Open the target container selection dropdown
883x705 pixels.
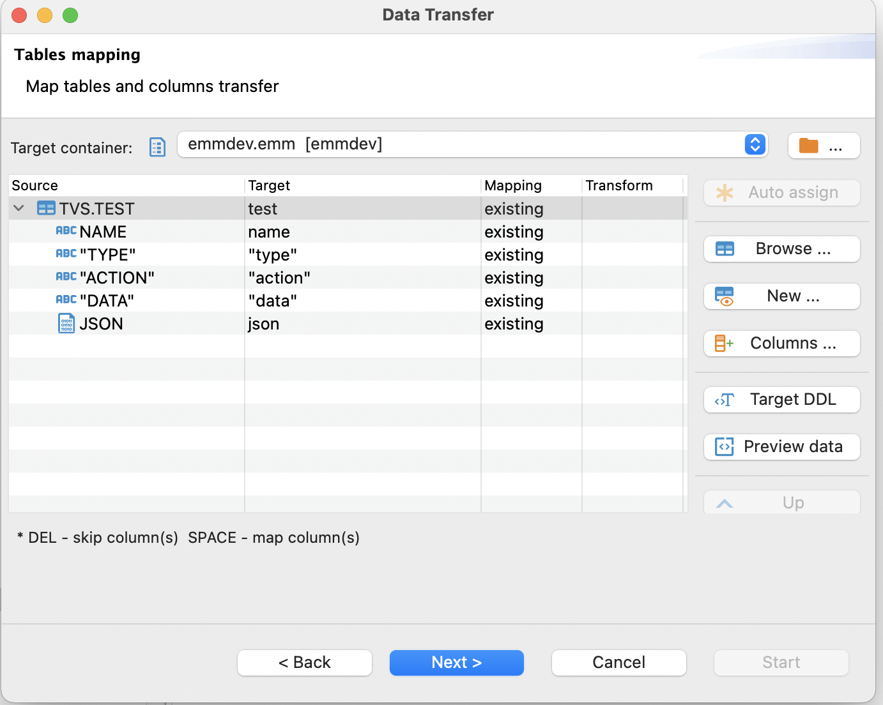(755, 144)
